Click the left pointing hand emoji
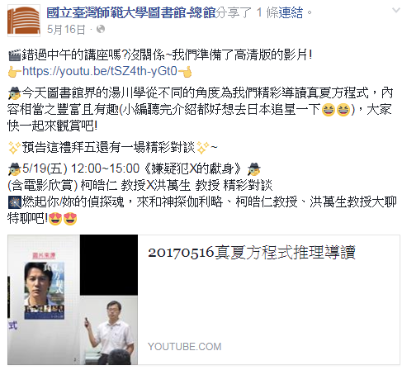The width and height of the screenshot is (402, 370). click(15, 72)
